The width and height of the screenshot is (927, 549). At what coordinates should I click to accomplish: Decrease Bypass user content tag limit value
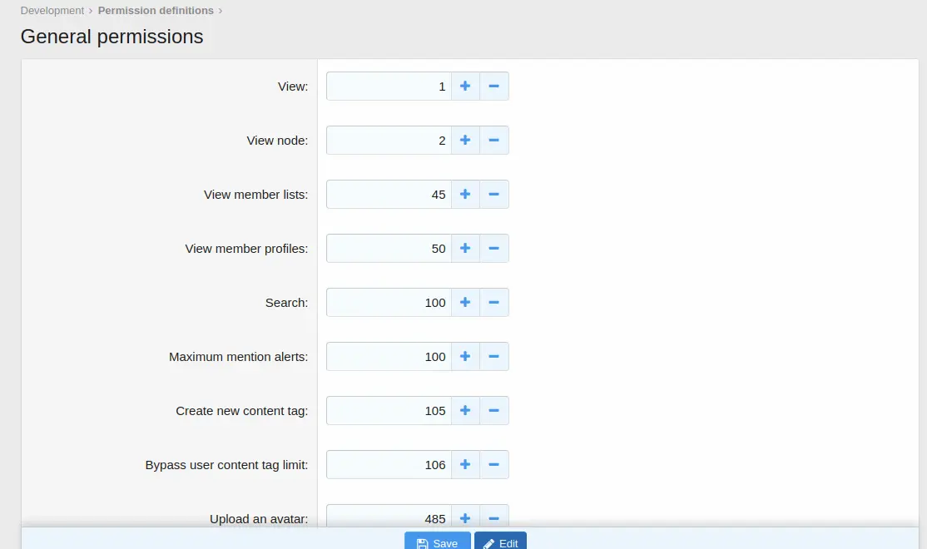coord(493,465)
